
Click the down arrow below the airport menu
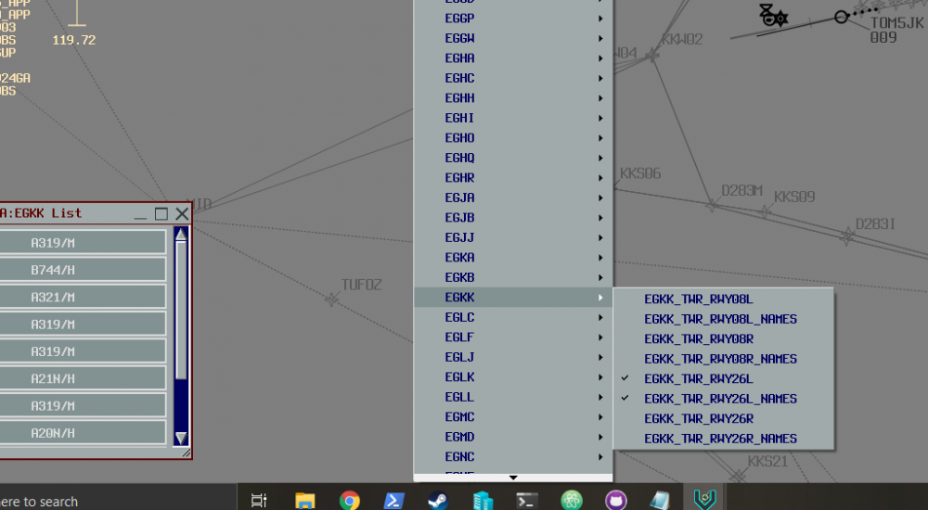pos(512,478)
